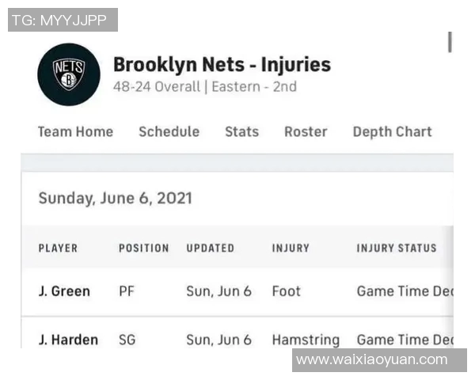Sort by the PLAYER column header
475x380 pixels.
[x=58, y=248]
